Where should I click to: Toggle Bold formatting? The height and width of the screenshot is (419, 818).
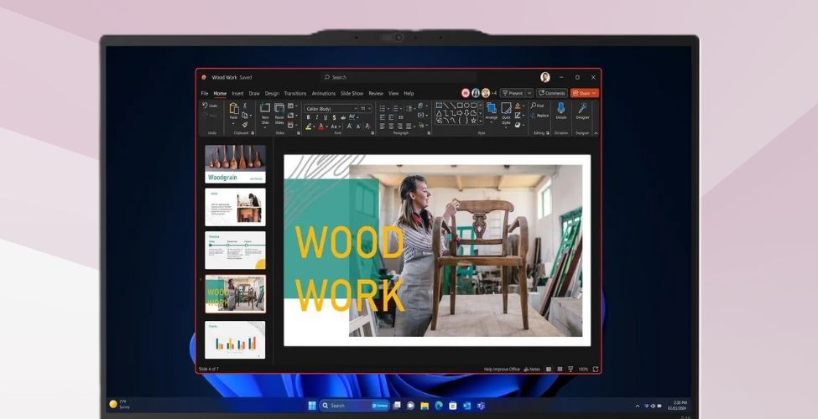[x=308, y=117]
